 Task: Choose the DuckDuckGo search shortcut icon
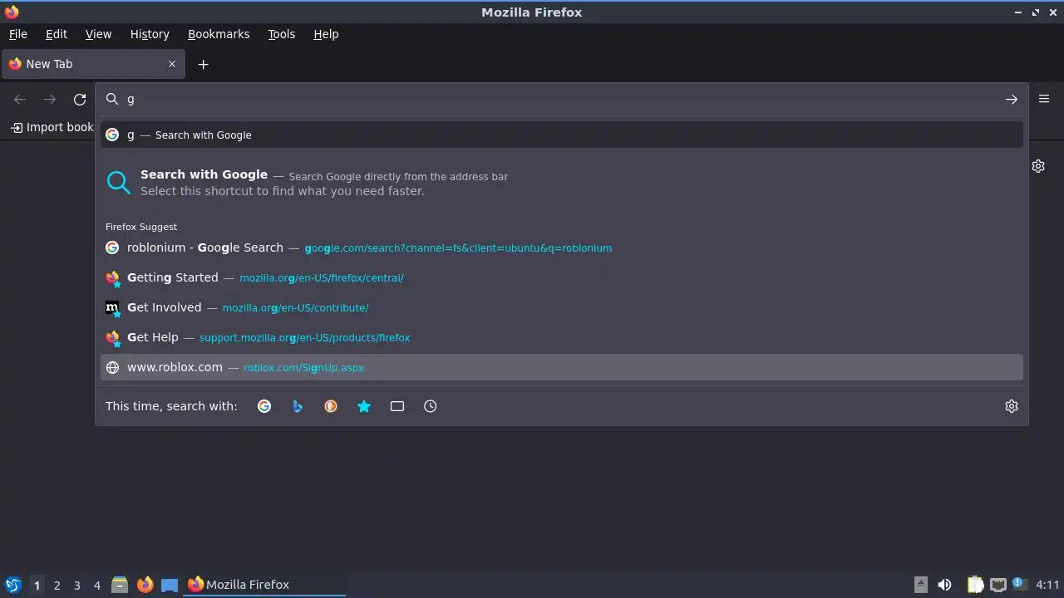[331, 406]
